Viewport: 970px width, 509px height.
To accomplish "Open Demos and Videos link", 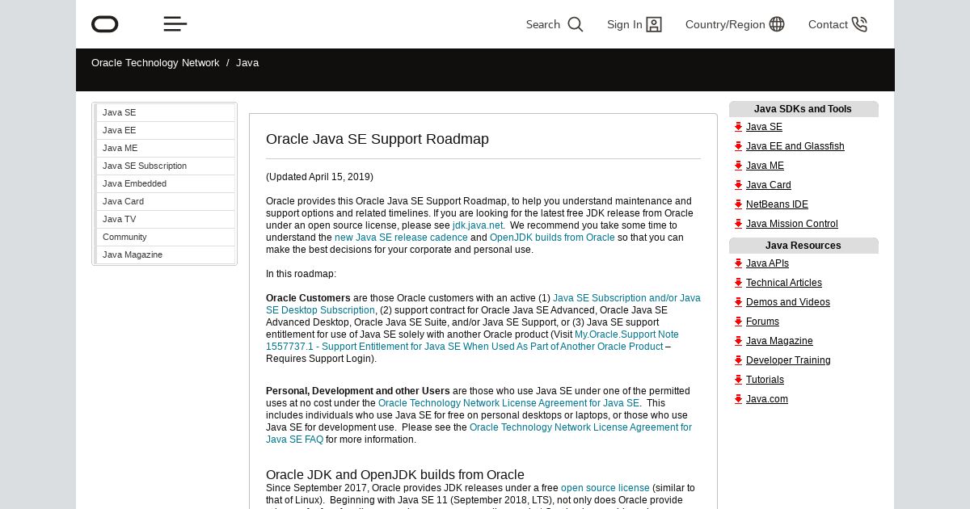I will [x=788, y=302].
